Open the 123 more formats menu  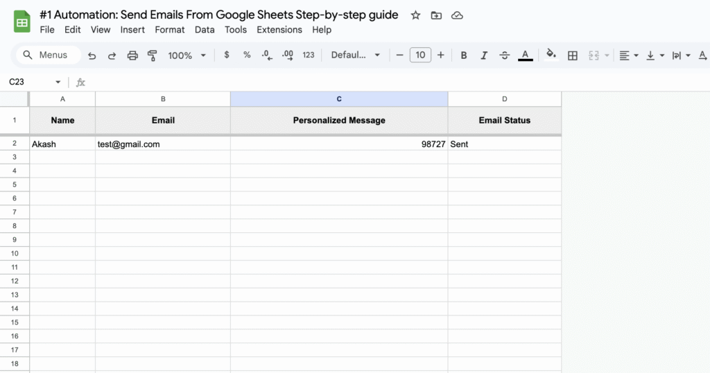[x=309, y=55]
